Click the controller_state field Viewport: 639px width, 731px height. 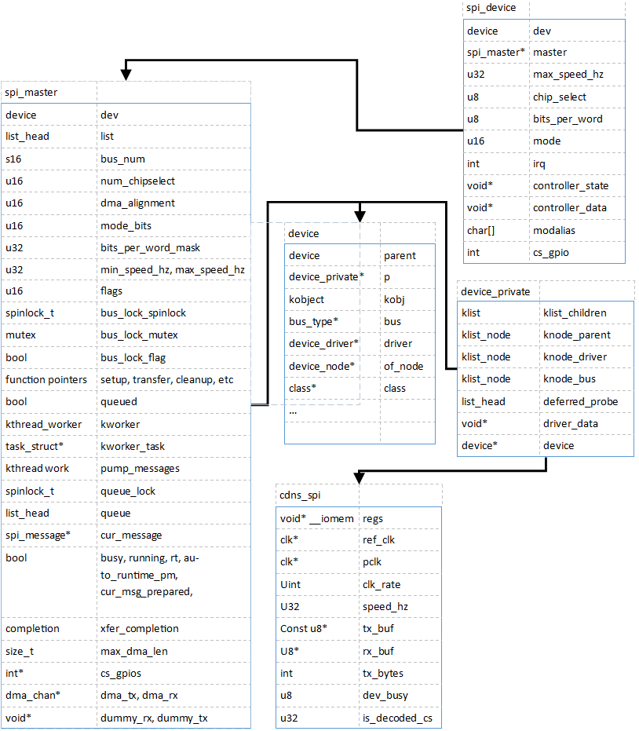571,185
